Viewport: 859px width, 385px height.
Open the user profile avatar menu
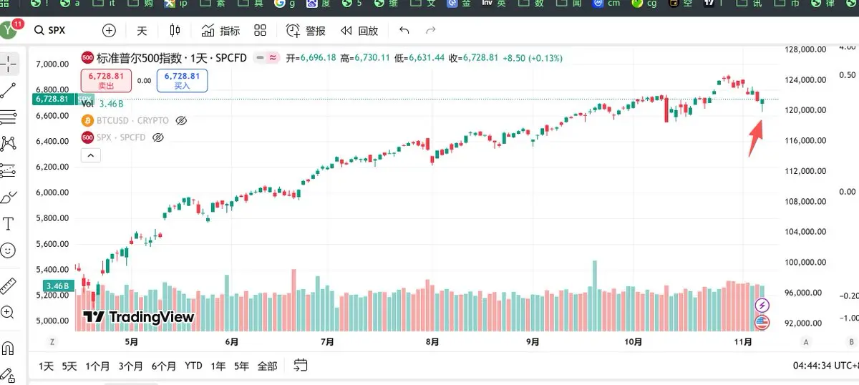9,30
